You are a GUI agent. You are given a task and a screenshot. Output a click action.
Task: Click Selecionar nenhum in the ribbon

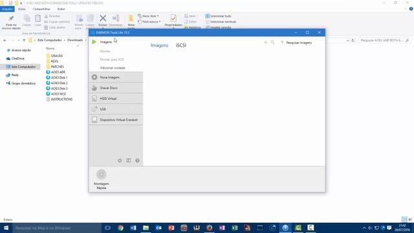pyautogui.click(x=221, y=21)
